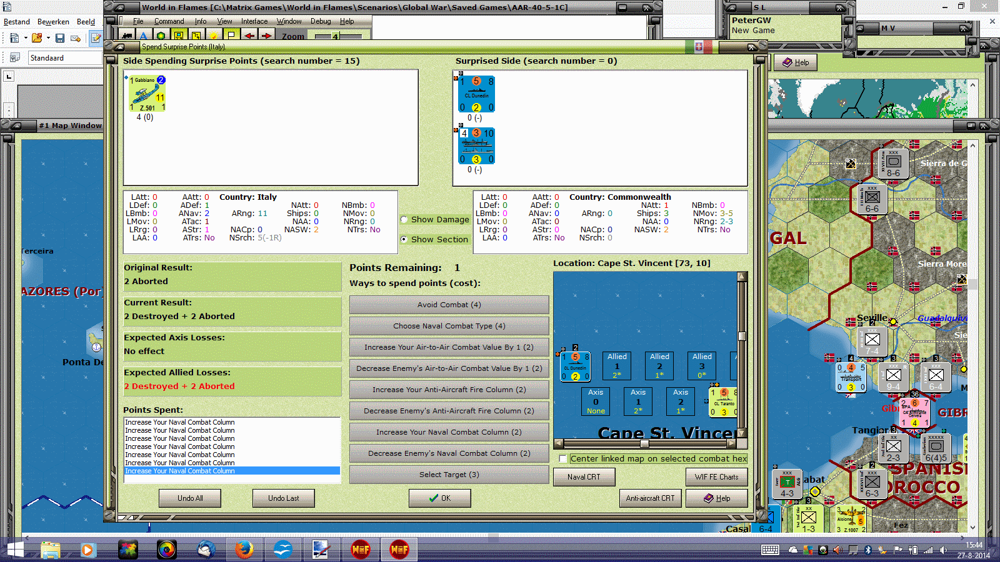Image resolution: width=1000 pixels, height=562 pixels.
Task: Open the open-folder dropdown arrow
Action: point(48,38)
